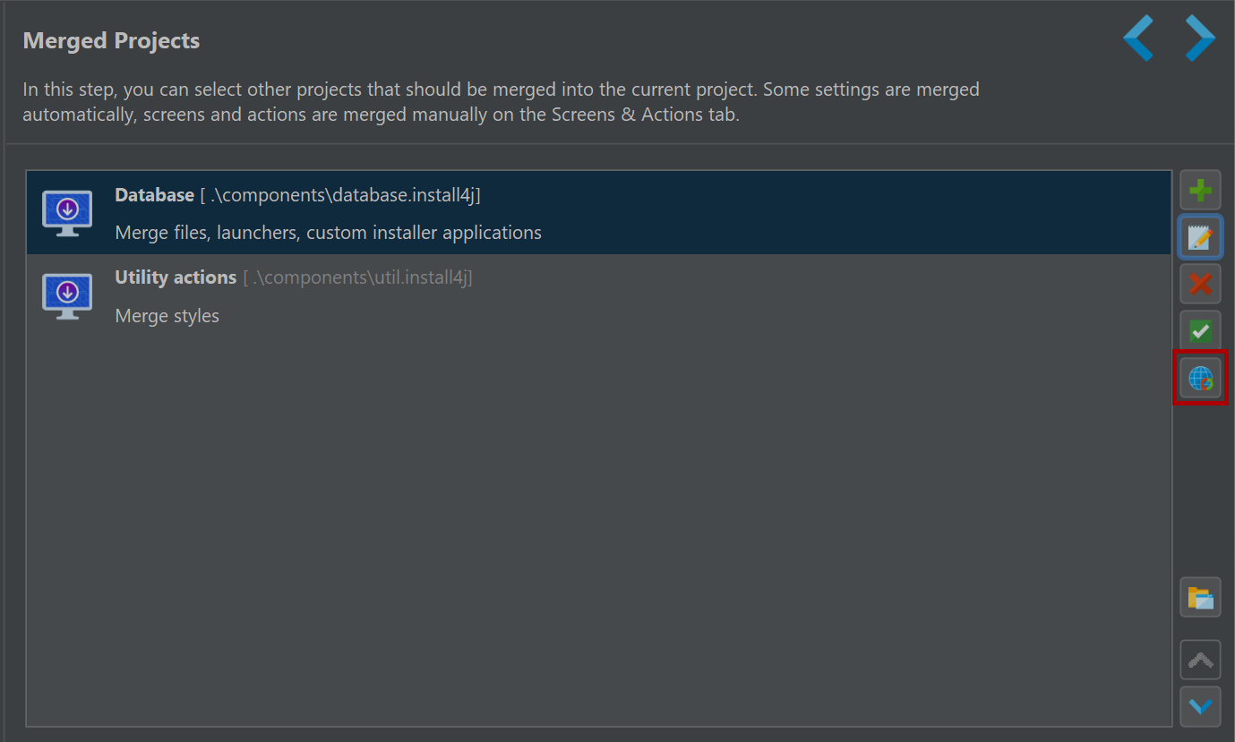
Task: Click empty area of the project list
Action: (x=599, y=528)
